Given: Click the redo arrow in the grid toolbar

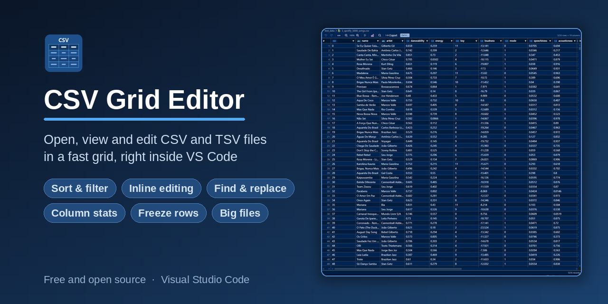Looking at the screenshot, I should 332,35.
